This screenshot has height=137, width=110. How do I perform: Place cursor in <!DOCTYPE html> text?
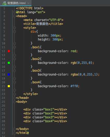(30, 8)
